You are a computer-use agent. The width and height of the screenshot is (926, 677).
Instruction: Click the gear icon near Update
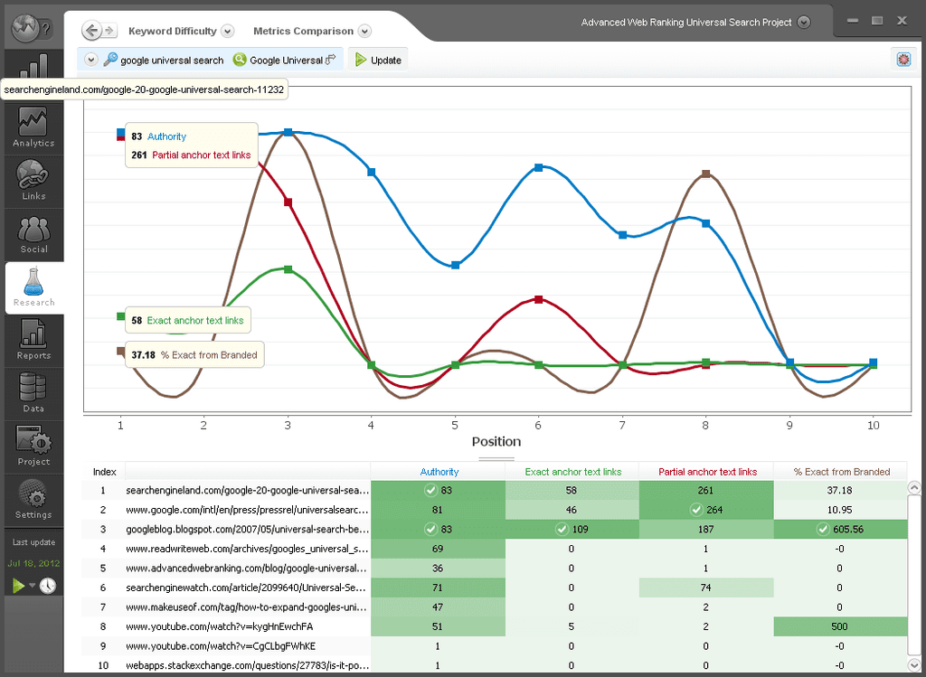[x=902, y=59]
